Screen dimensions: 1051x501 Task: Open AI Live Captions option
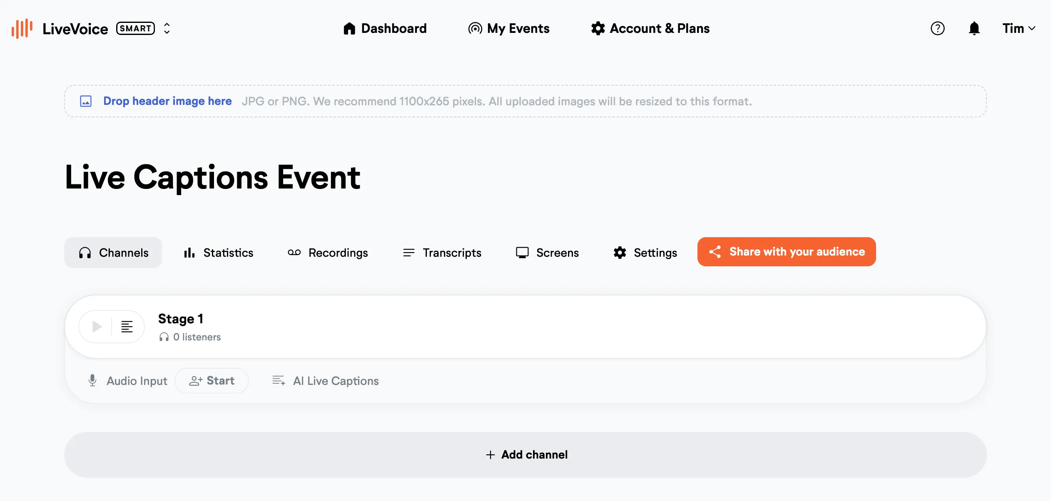point(325,381)
